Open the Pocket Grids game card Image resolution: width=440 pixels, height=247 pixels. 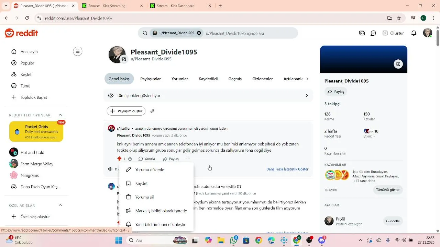pyautogui.click(x=36, y=131)
